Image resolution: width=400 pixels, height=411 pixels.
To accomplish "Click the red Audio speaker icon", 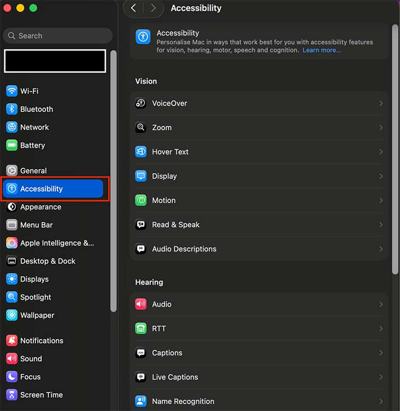I will [x=141, y=304].
